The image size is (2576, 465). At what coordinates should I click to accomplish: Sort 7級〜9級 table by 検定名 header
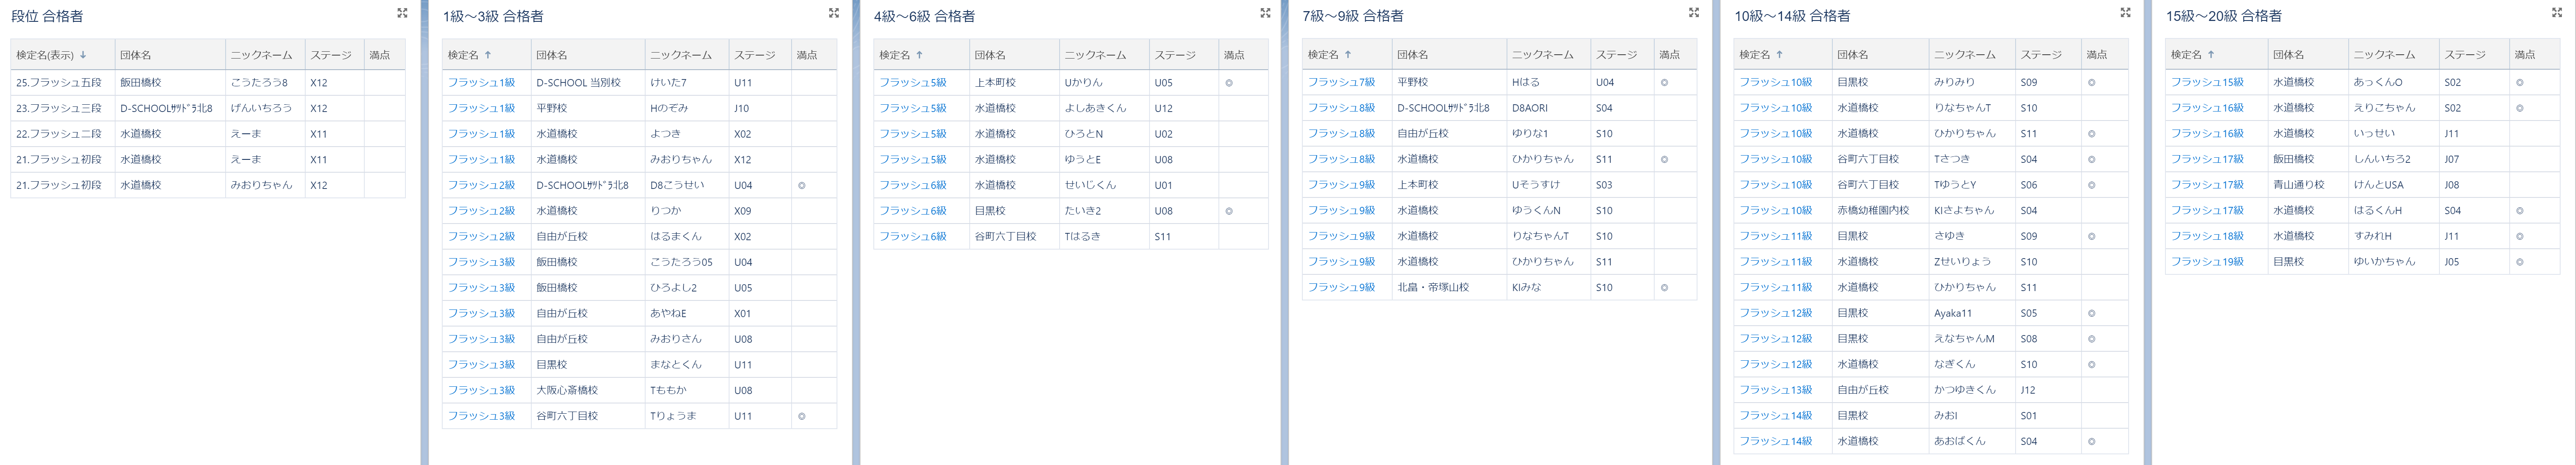(1347, 55)
